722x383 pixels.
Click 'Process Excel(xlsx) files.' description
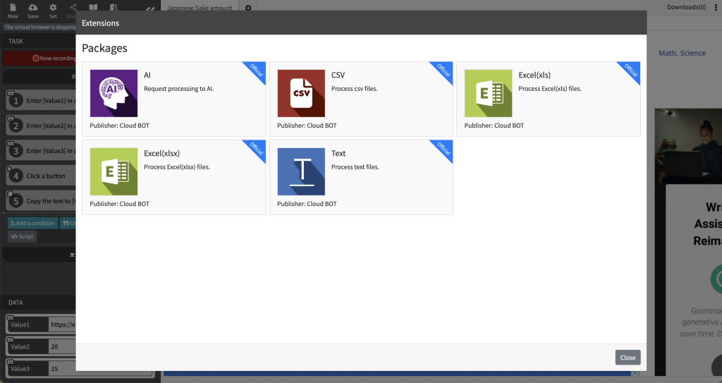point(177,167)
